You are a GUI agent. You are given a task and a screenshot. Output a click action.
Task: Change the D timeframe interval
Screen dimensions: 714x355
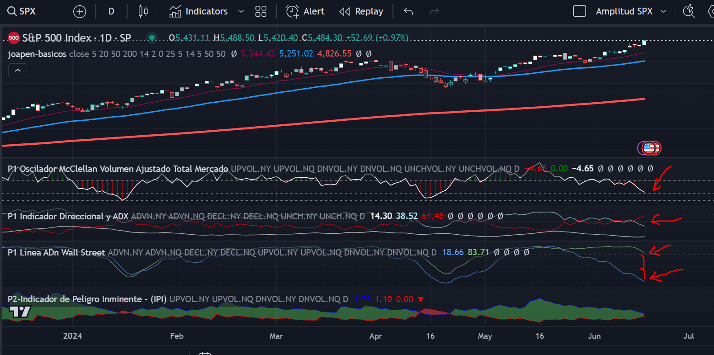(111, 11)
